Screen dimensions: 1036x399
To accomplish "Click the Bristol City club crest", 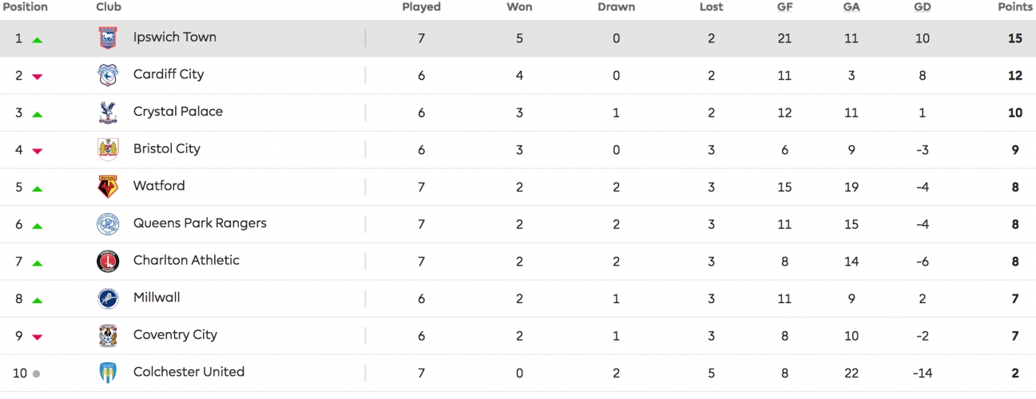I will pos(107,149).
